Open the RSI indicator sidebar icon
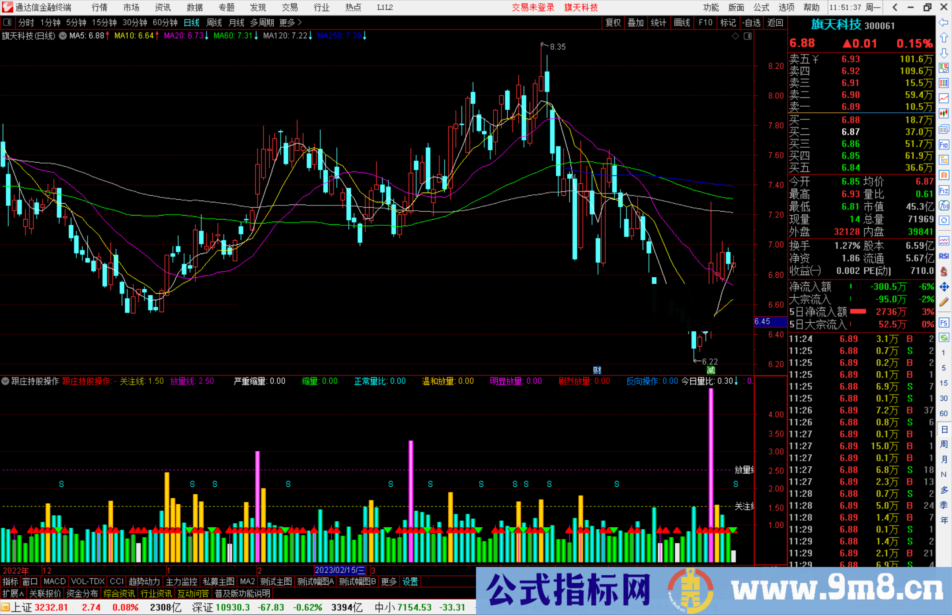This screenshot has height=615, width=952. (944, 256)
